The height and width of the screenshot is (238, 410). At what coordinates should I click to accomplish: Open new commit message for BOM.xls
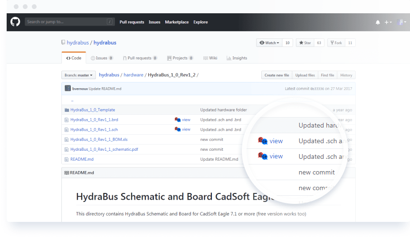pyautogui.click(x=212, y=139)
